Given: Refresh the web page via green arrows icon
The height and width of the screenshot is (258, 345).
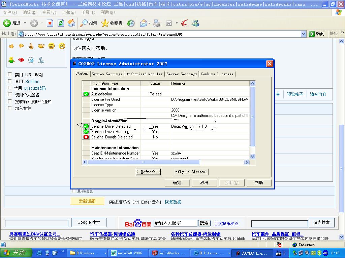Looking at the screenshot, I should [61, 23].
